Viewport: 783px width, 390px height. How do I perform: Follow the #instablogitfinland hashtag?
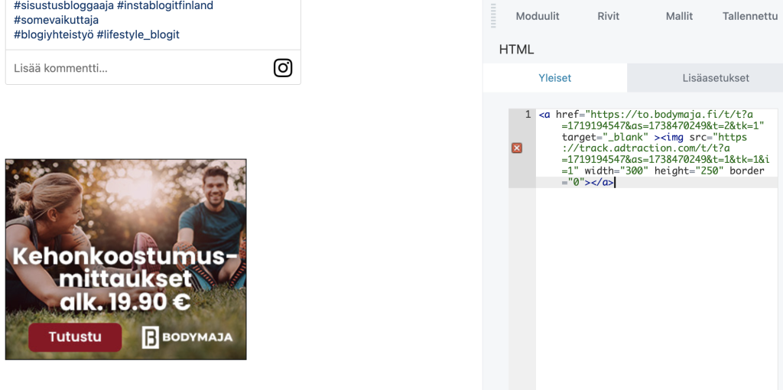coord(165,5)
